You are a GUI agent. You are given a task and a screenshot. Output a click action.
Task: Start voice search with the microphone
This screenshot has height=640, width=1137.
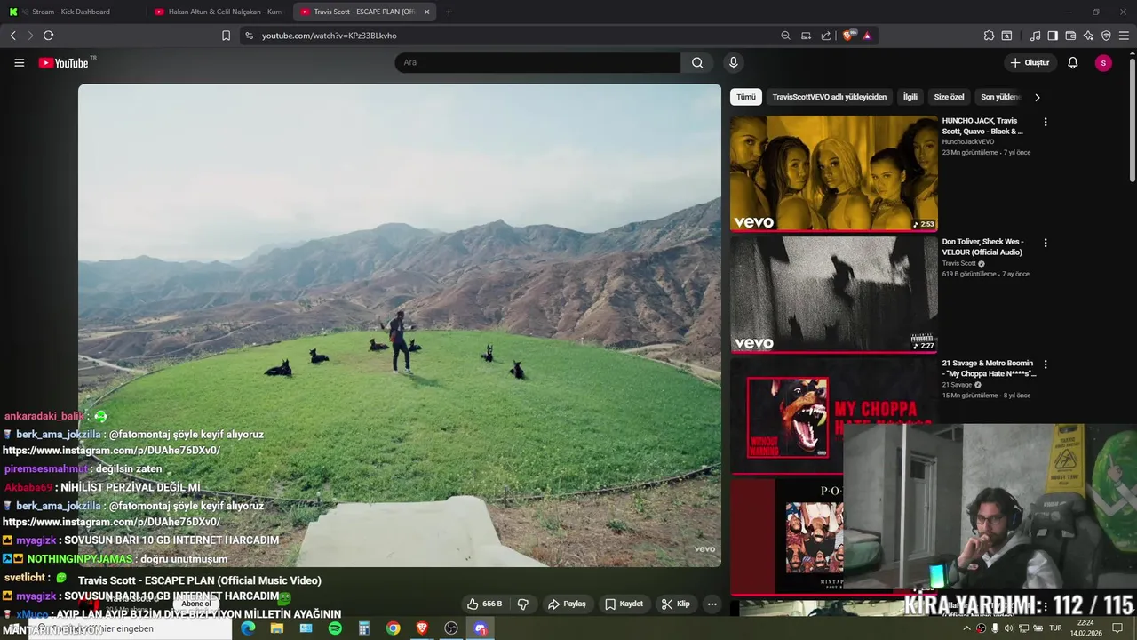(733, 62)
